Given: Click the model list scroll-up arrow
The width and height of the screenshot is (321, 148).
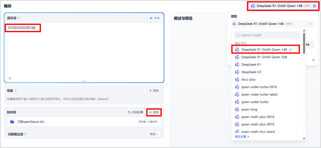Looking at the screenshot, I should pos(304,30).
